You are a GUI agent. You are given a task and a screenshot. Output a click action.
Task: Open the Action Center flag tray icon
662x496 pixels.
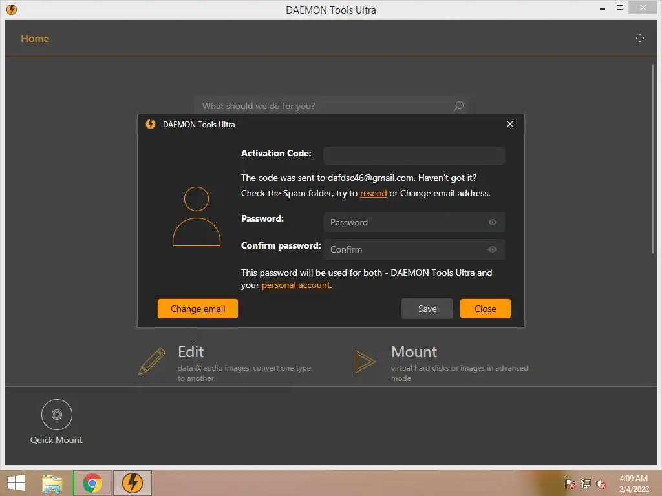point(570,484)
